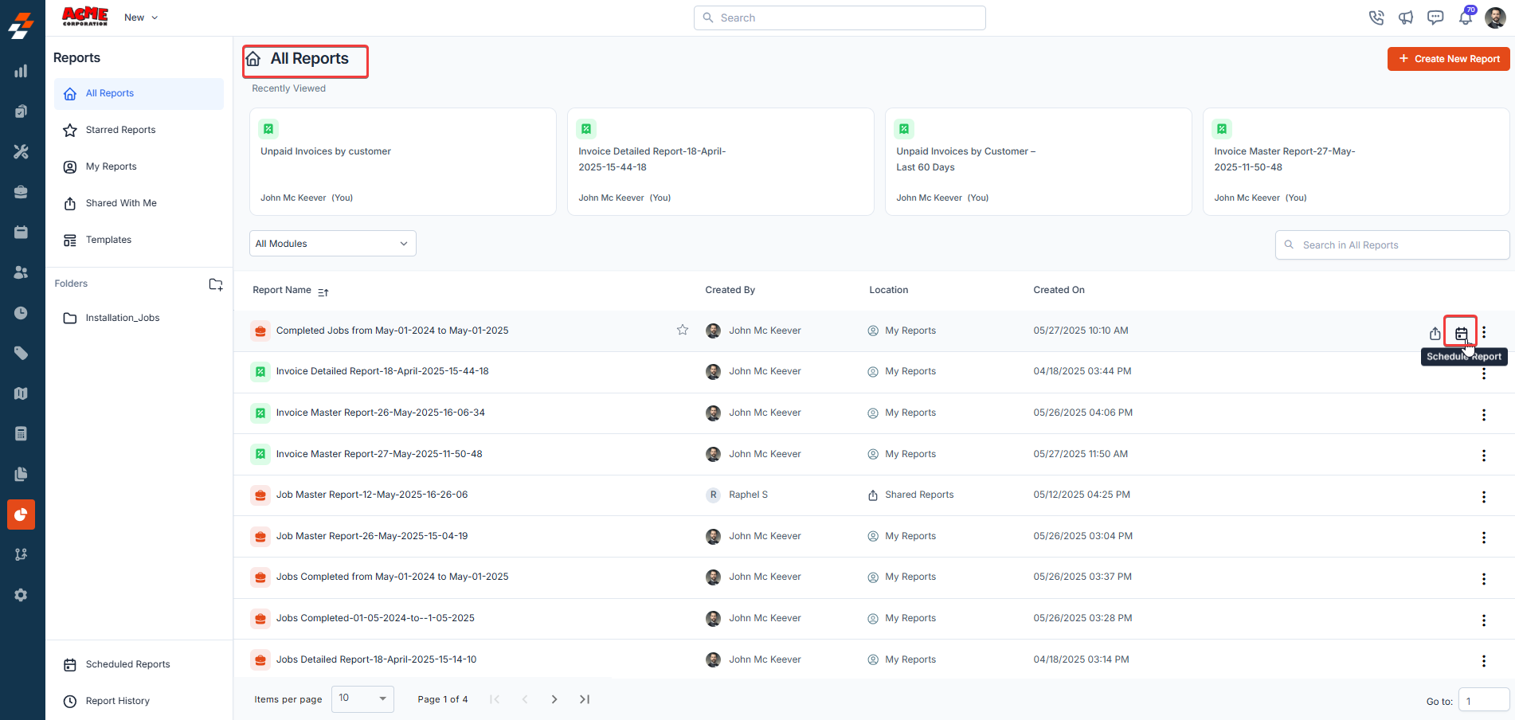Select All Reports in sidebar
This screenshot has height=720, width=1515.
[139, 93]
